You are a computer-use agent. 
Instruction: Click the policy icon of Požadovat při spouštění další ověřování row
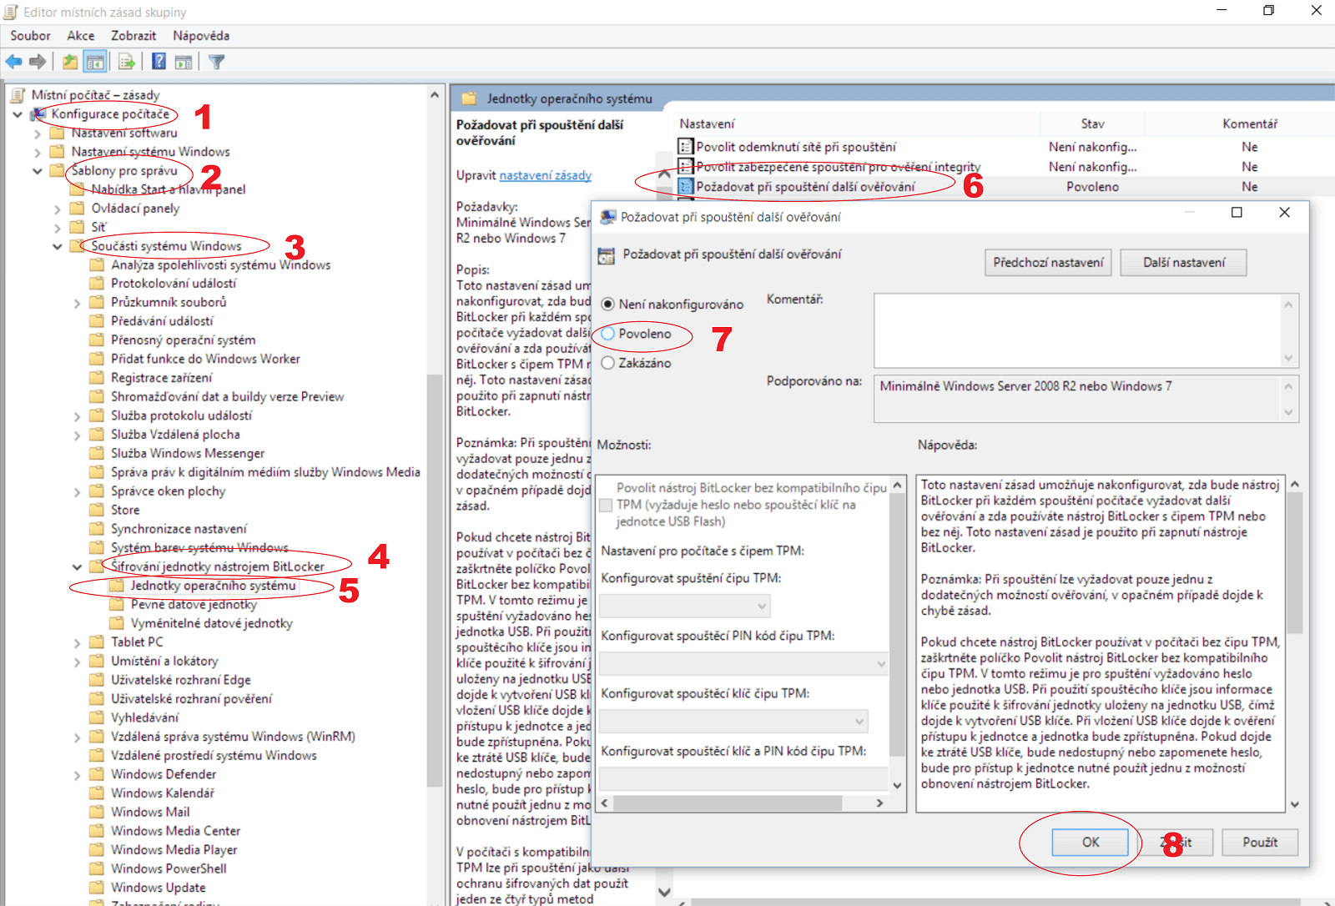[685, 187]
